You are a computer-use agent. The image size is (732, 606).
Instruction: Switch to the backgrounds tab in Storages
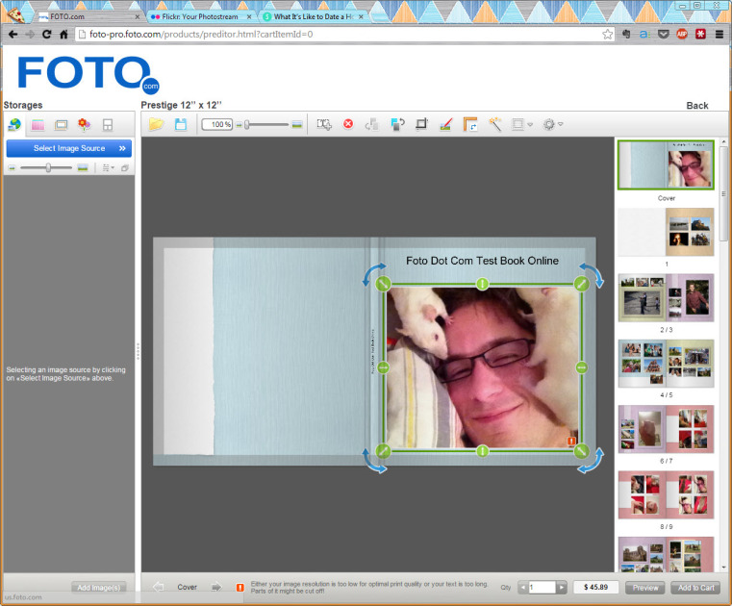coord(38,125)
